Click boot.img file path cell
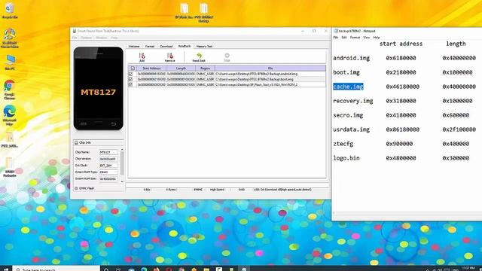Image resolution: width=482 pixels, height=271 pixels. pyautogui.click(x=270, y=79)
